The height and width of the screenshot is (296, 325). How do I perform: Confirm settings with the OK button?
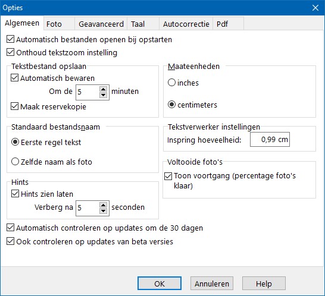coord(160,283)
